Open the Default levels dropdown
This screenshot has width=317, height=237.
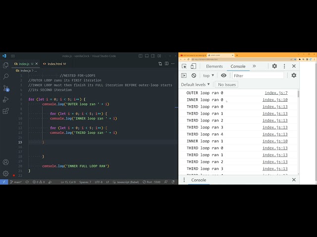(195, 84)
